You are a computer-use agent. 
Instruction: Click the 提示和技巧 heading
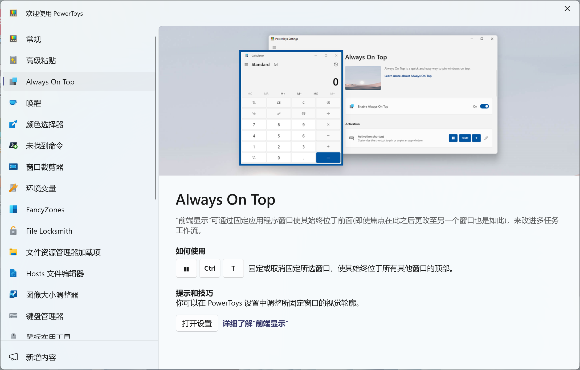pyautogui.click(x=194, y=293)
